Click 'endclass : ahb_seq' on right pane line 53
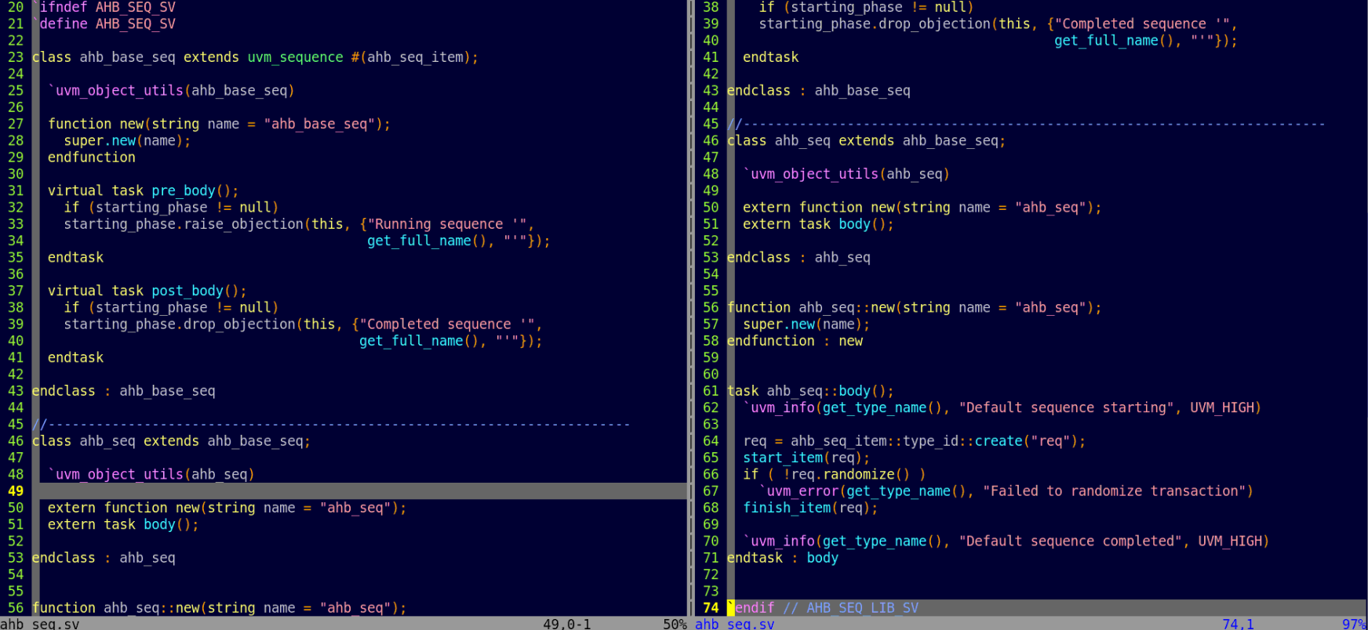The height and width of the screenshot is (630, 1368). point(799,257)
